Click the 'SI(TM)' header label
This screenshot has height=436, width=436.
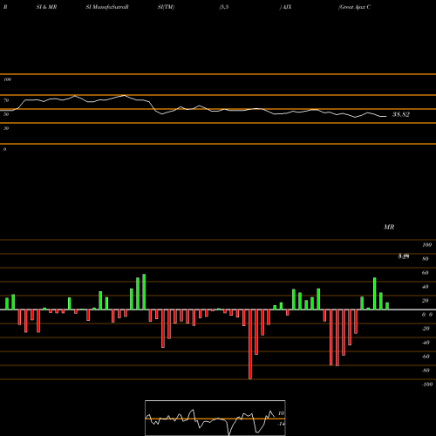coord(166,7)
